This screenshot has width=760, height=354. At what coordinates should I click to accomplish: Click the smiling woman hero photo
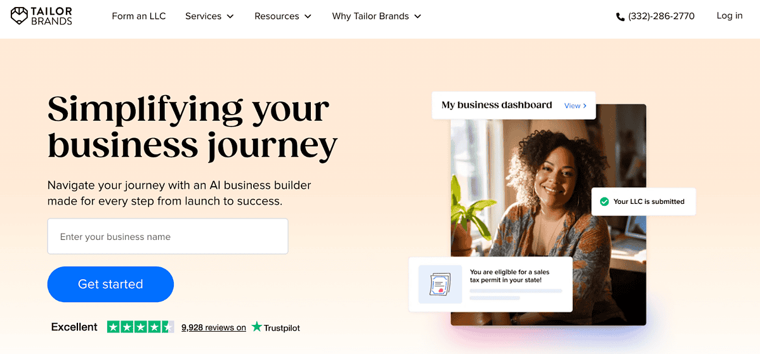pyautogui.click(x=548, y=215)
